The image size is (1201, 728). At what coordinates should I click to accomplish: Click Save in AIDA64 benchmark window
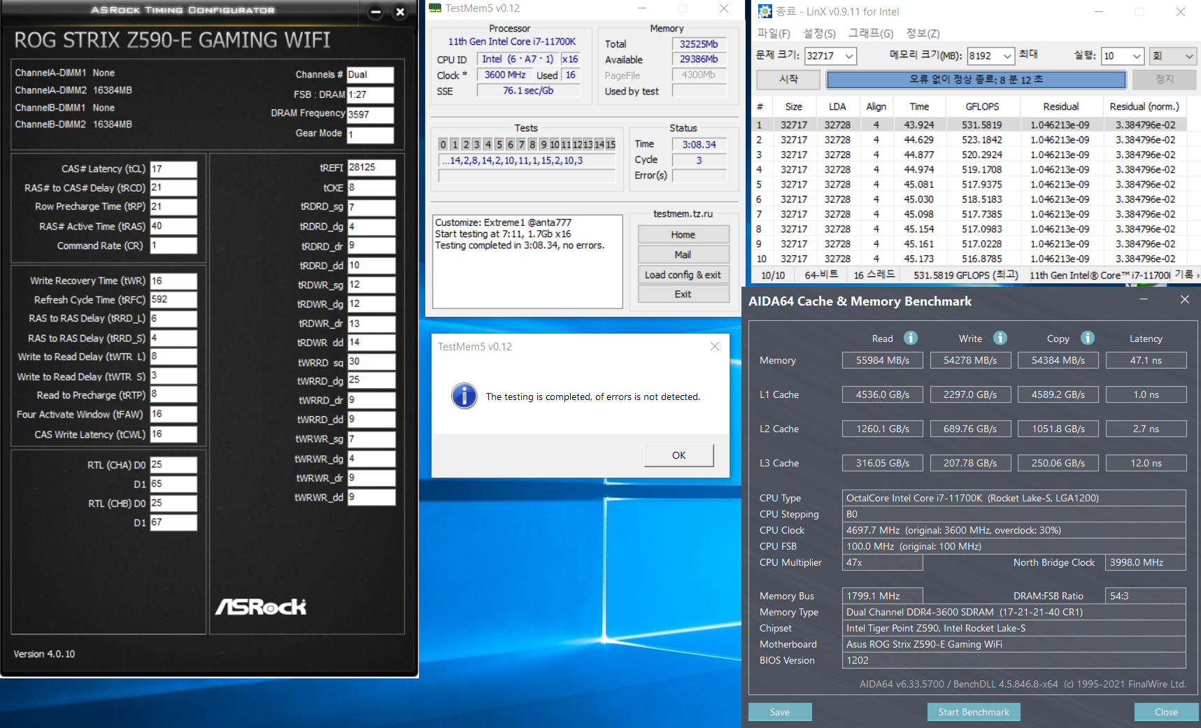coord(780,712)
